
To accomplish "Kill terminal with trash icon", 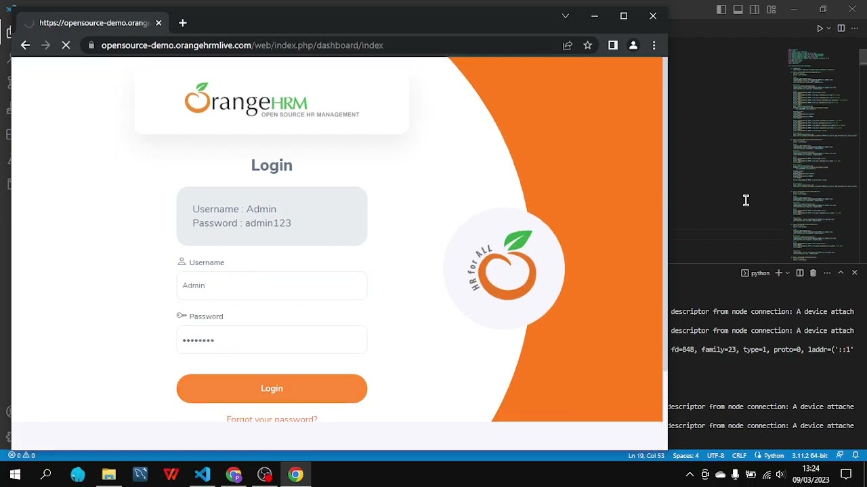I will point(813,273).
